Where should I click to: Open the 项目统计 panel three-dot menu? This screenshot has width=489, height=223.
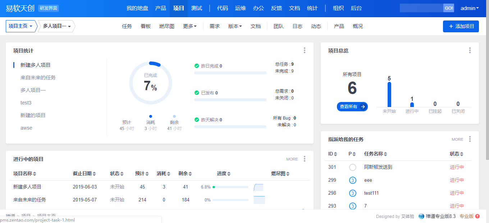point(305,51)
